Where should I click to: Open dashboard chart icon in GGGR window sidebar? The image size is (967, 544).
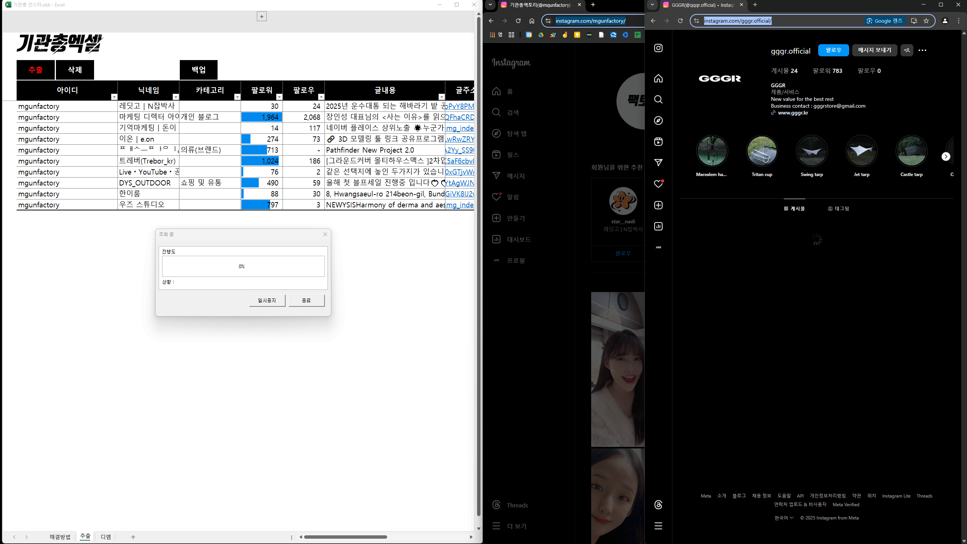pos(658,226)
